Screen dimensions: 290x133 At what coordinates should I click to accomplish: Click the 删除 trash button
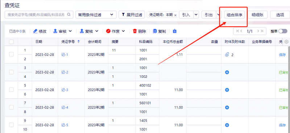point(140,31)
